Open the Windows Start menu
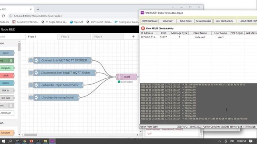The width and height of the screenshot is (257, 144). tap(3, 141)
